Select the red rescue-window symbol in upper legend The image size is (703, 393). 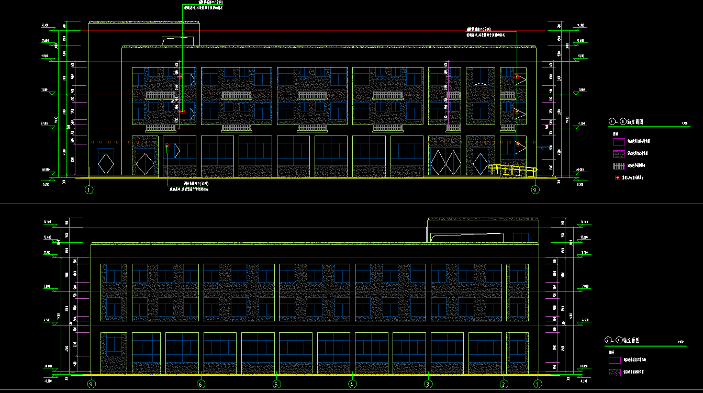click(x=618, y=177)
